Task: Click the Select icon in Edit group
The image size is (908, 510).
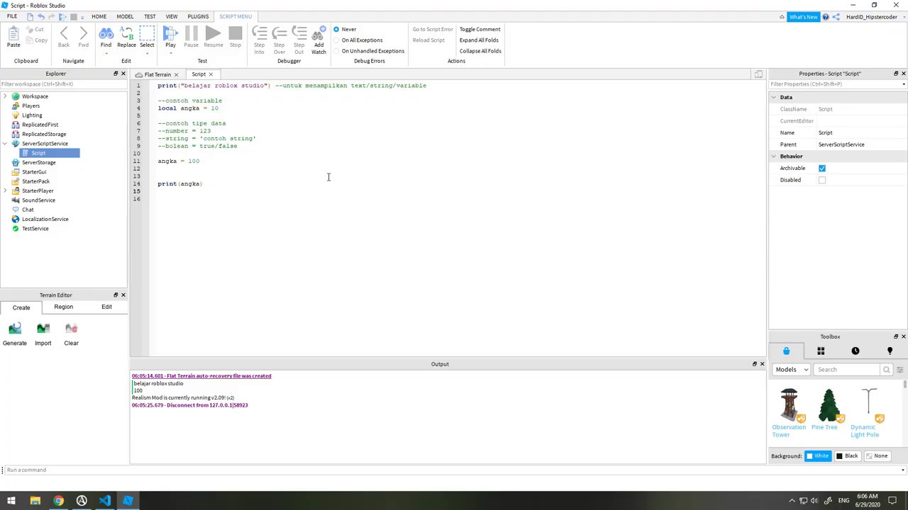Action: tap(147, 33)
